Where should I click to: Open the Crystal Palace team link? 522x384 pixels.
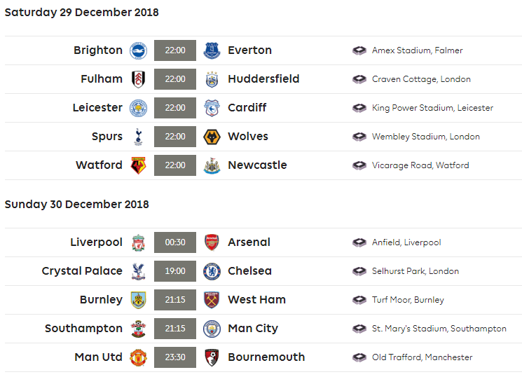(82, 271)
